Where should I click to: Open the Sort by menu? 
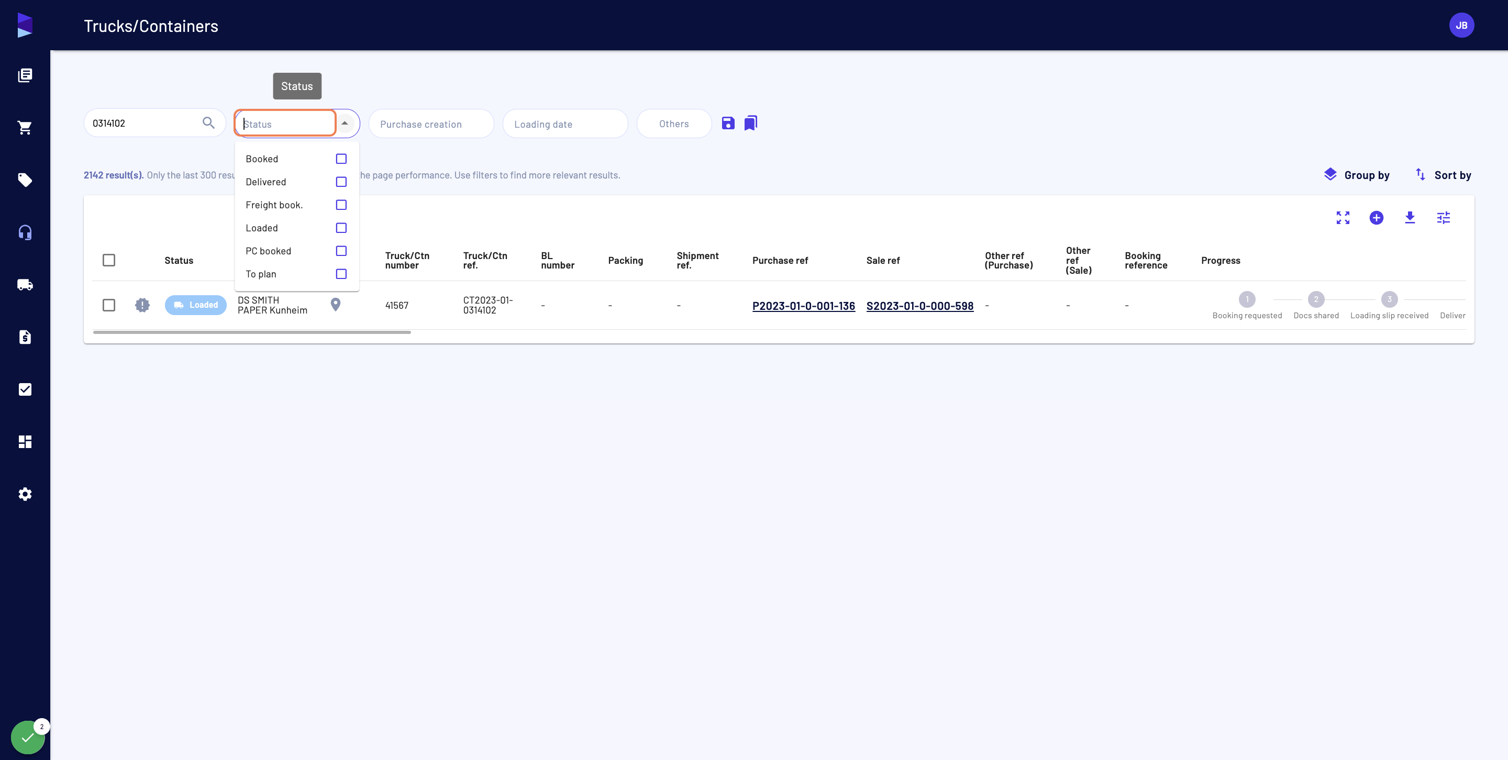[x=1443, y=175]
